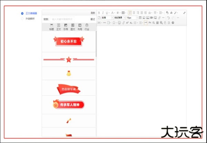The height and width of the screenshot is (143, 207).
Task: Toggle left text alignment
Action: click(130, 13)
